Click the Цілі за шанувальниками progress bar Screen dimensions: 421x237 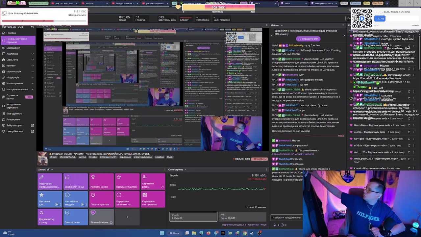[x=44, y=21]
